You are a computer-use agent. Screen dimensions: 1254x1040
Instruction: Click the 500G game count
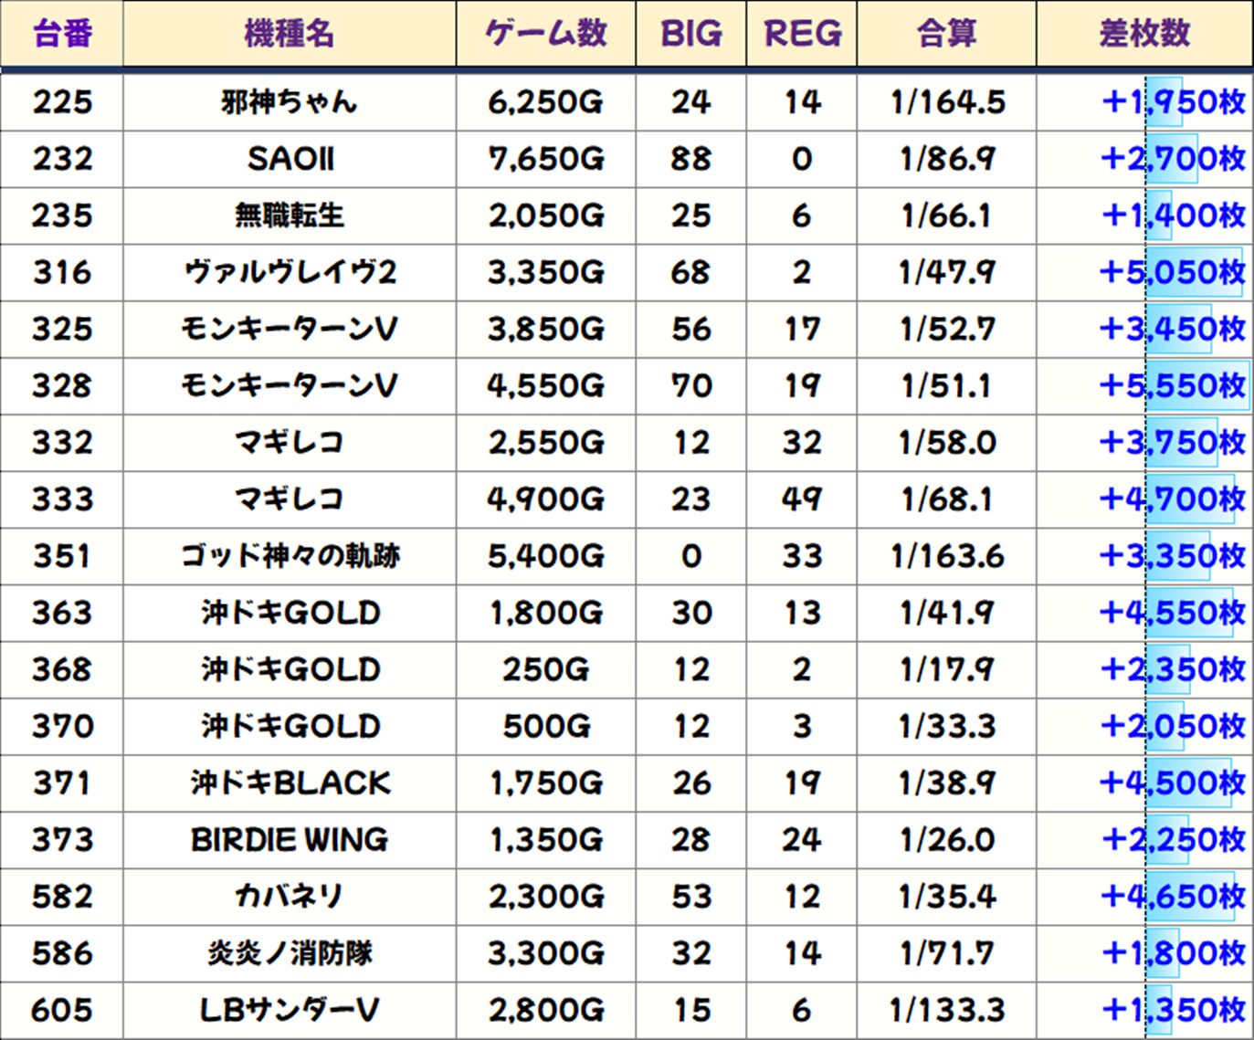[x=546, y=727]
